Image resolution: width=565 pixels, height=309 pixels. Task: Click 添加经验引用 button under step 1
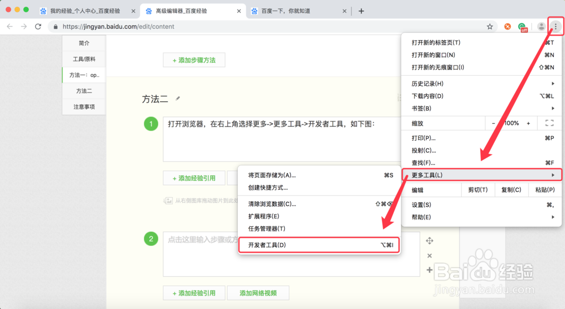194,178
